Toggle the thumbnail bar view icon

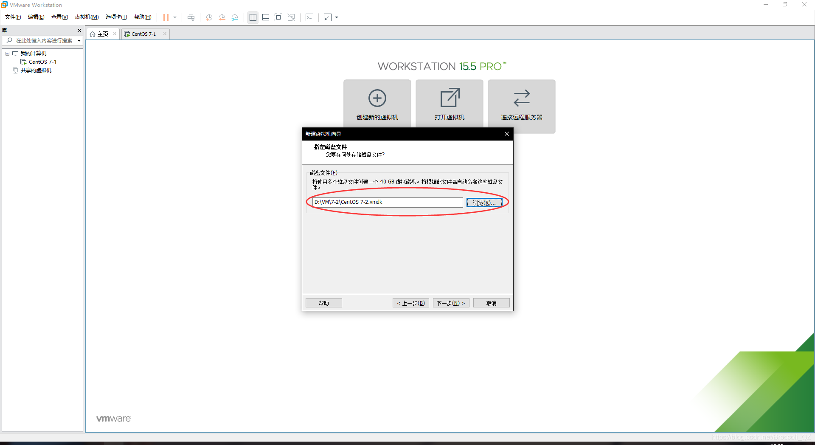(x=266, y=17)
